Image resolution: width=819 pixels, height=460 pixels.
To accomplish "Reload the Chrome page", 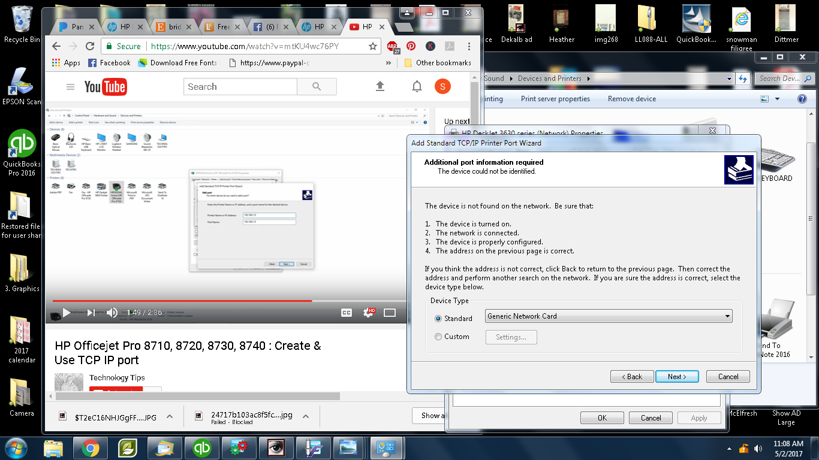I will pyautogui.click(x=90, y=46).
